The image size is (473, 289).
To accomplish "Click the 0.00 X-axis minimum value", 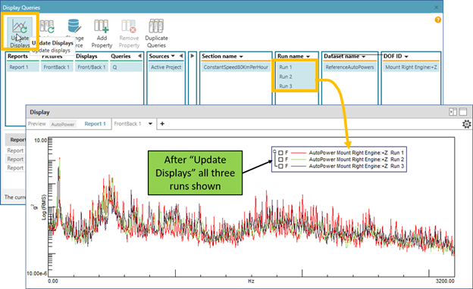I will tap(53, 281).
